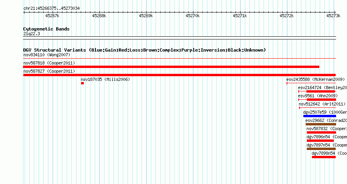Screen dimensions: 347x184
Task: Open the nsv587832 Cooper variant label
Action: pos(327,129)
